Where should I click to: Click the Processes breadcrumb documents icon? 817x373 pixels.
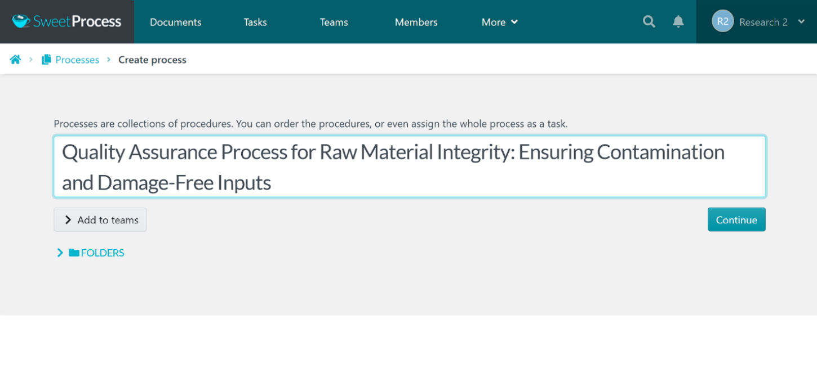coord(46,60)
